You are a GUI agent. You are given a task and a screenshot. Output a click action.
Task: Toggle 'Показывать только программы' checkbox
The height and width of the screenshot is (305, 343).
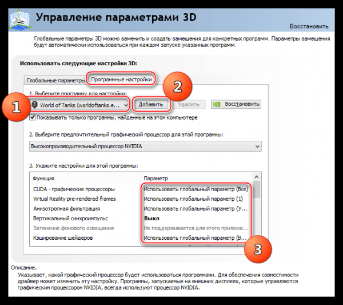(33, 117)
